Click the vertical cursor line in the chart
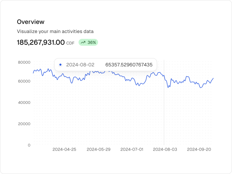The image size is (232, 174). [x=164, y=110]
